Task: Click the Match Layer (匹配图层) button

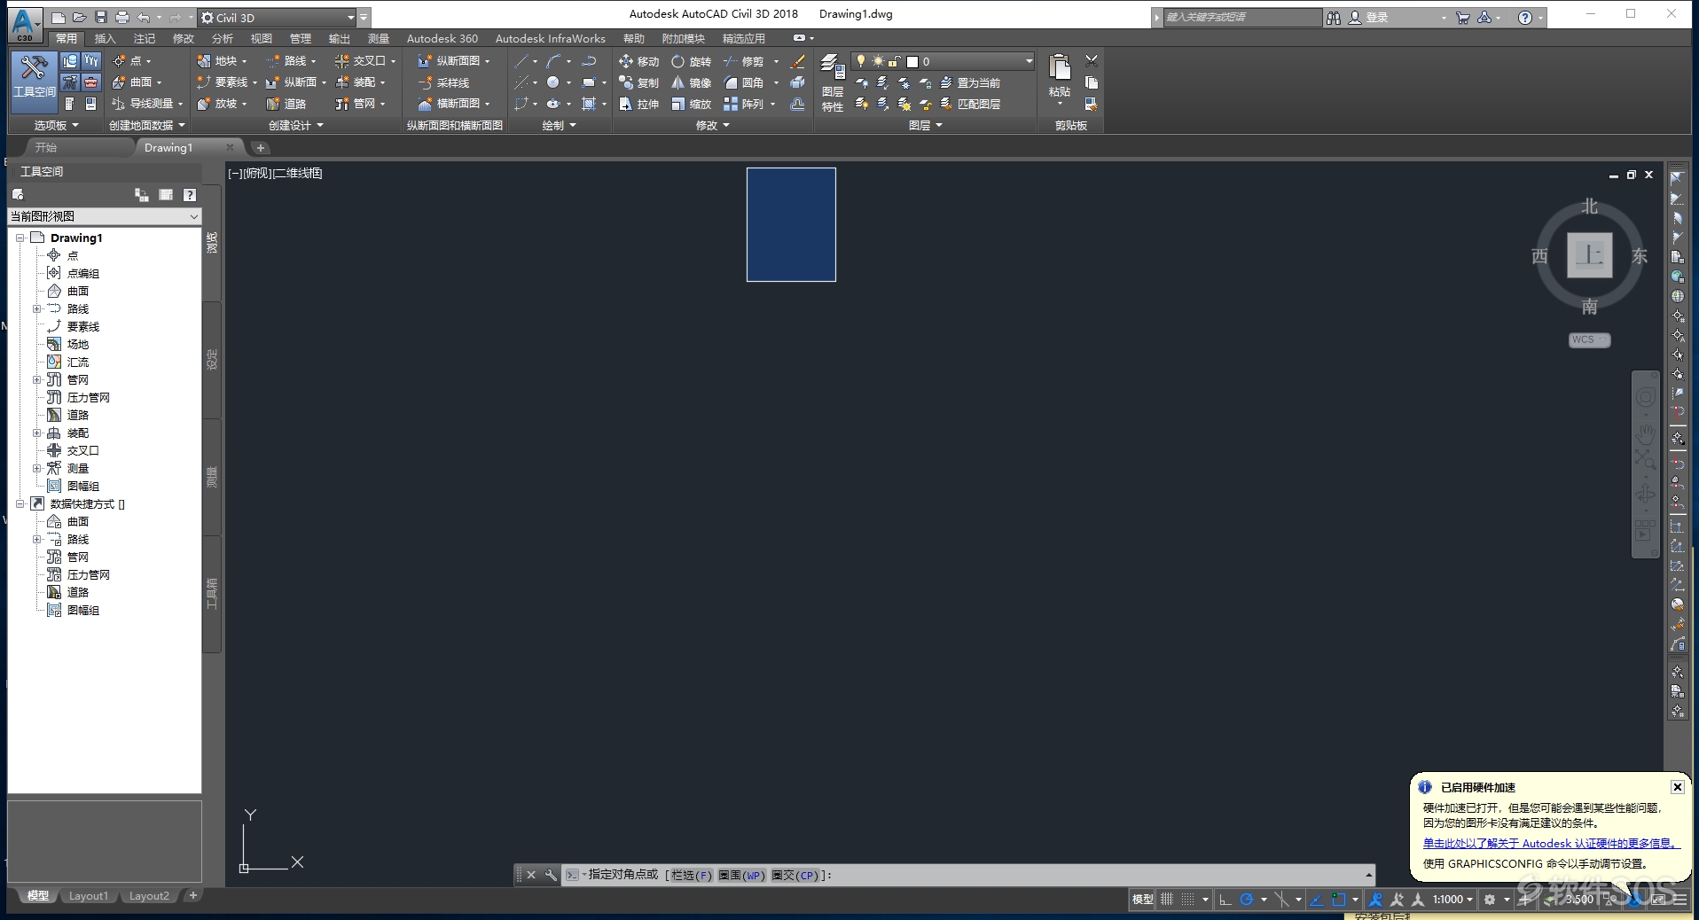Action: point(970,104)
